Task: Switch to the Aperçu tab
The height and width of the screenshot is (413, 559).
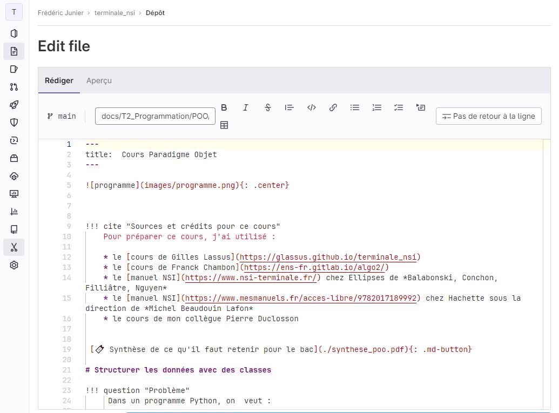Action: tap(99, 80)
